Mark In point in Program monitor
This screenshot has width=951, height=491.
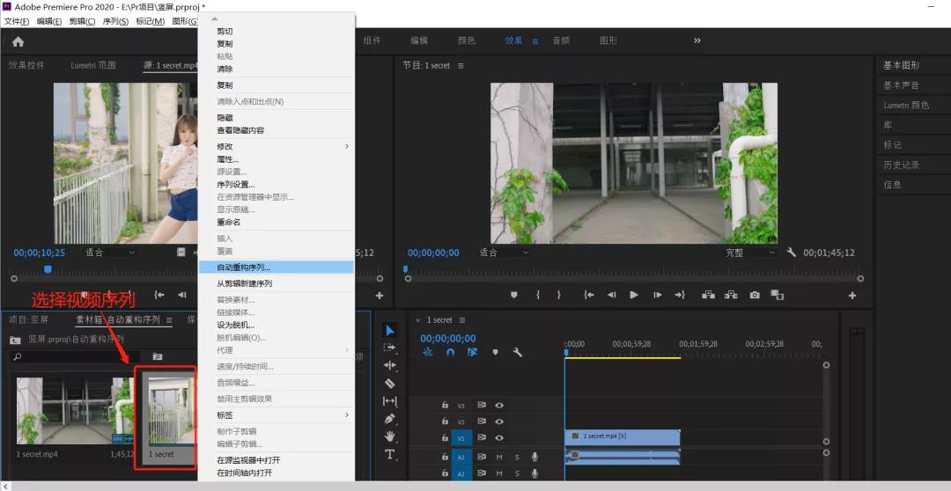pos(537,295)
